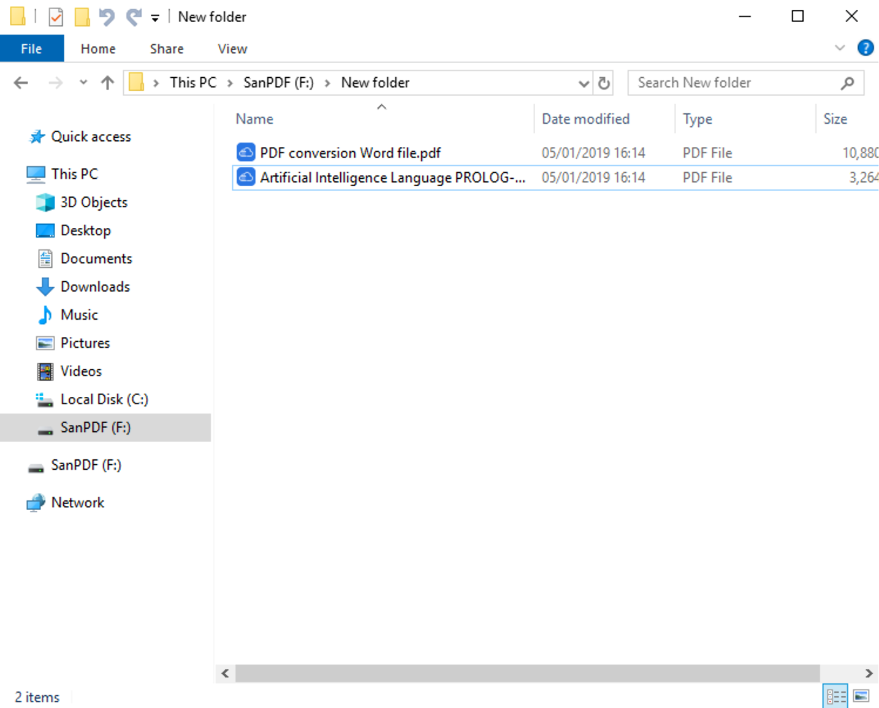The width and height of the screenshot is (879, 708).
Task: Switch to large icons view in the status bar
Action: pos(861,696)
